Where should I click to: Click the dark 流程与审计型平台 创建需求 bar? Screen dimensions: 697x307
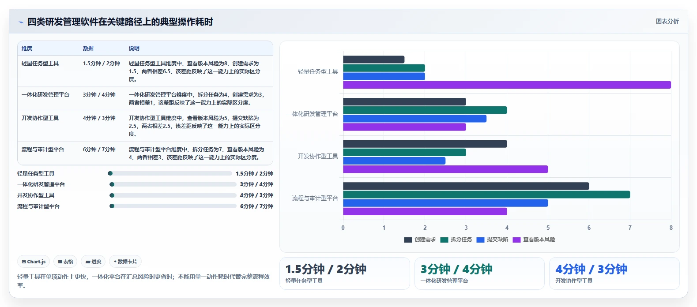tap(466, 186)
